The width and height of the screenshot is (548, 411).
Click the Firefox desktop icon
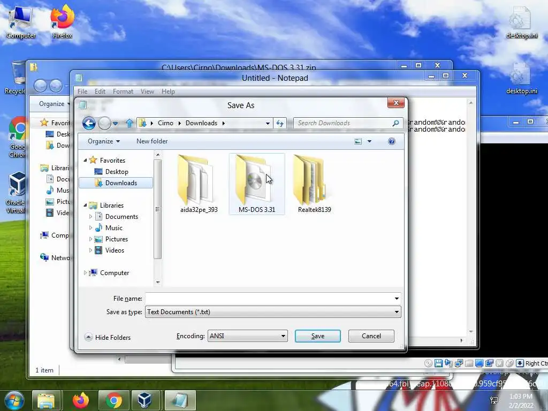coord(62,21)
